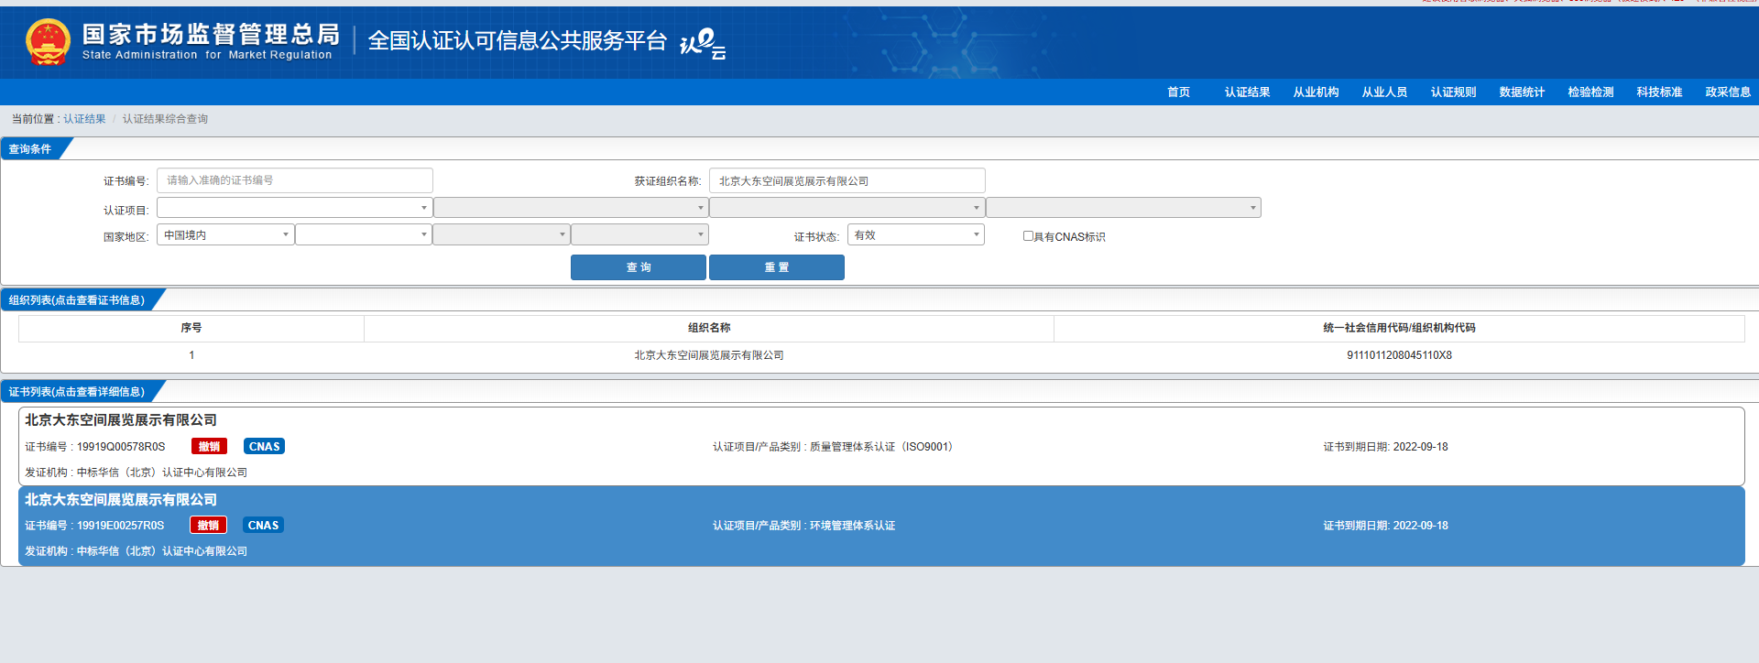This screenshot has height=663, width=1759.
Task: Open the 从业机构 navigation menu
Action: [x=1316, y=92]
